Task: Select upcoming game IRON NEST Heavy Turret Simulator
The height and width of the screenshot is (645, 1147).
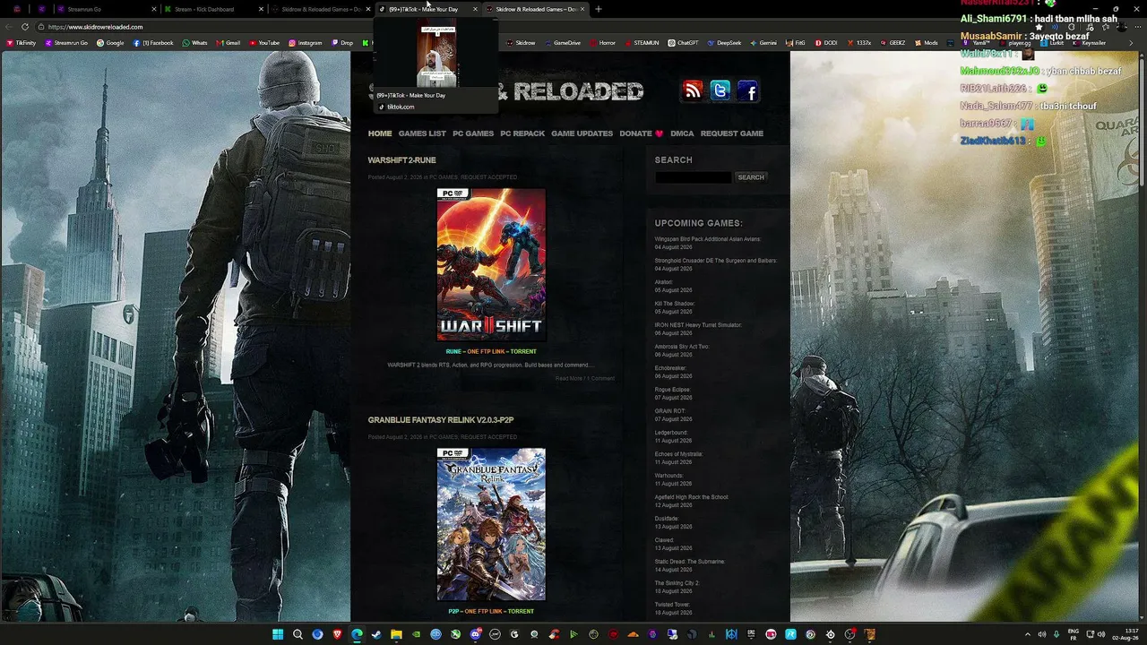Action: tap(698, 325)
